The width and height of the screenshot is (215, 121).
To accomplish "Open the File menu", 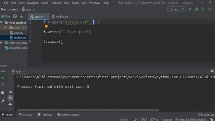I will [x=6, y=3].
